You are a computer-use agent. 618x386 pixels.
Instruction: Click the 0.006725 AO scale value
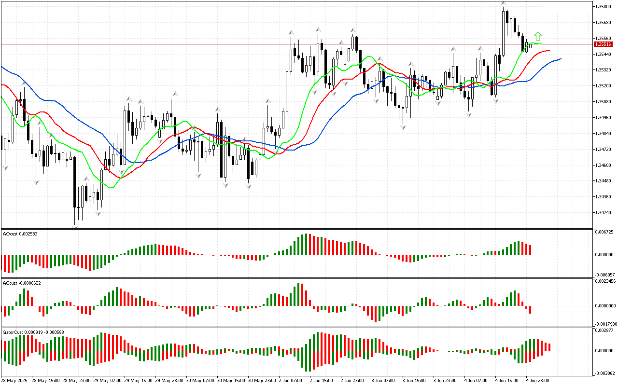(605, 232)
